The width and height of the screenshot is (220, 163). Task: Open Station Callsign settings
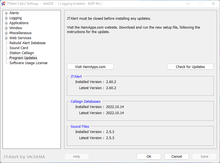pyautogui.click(x=22, y=53)
